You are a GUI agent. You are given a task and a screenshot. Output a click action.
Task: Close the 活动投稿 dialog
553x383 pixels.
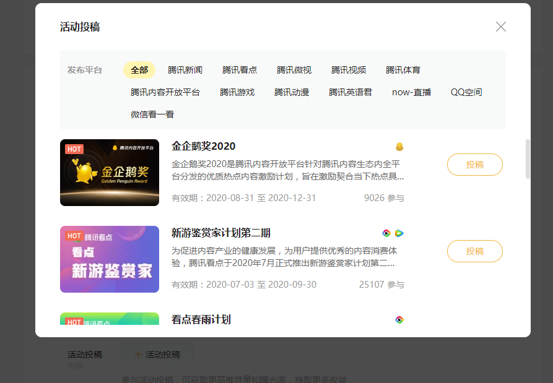pos(501,27)
